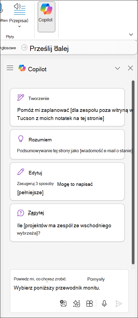
Task: Click text 'Tucson z moich notatek na tej stronie]'
Action: pos(61,118)
